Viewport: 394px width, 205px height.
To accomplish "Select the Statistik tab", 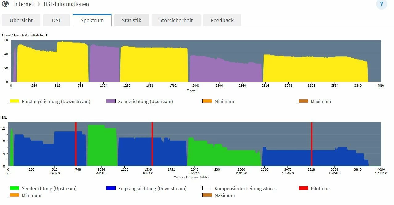I will [x=132, y=20].
